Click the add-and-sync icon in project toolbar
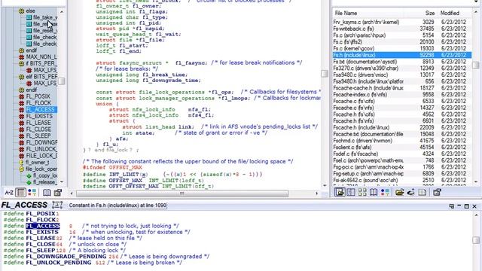The image size is (482, 271). [411, 193]
